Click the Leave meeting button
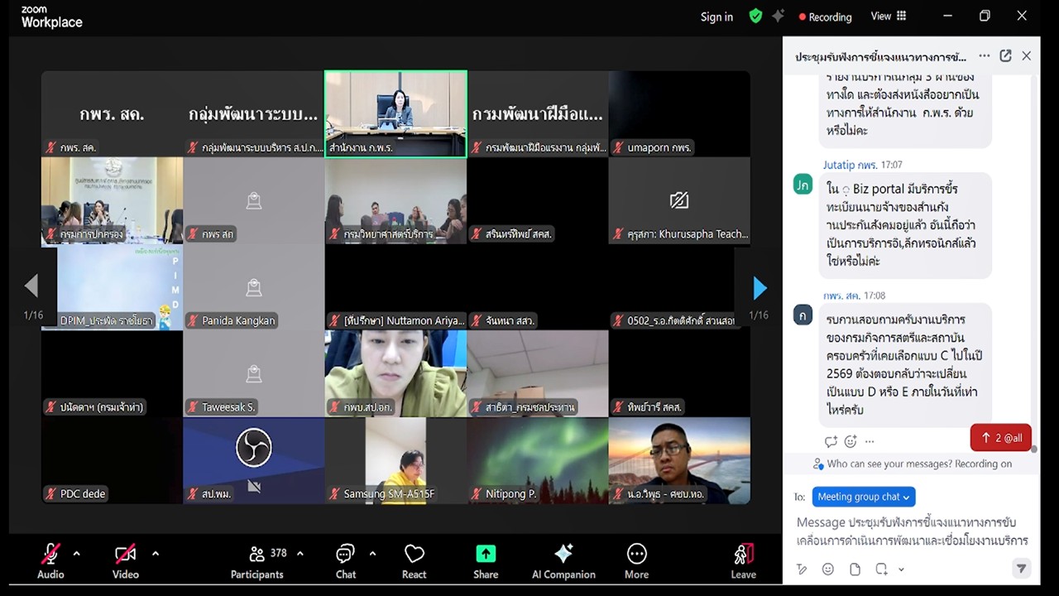1059x596 pixels. click(x=743, y=561)
